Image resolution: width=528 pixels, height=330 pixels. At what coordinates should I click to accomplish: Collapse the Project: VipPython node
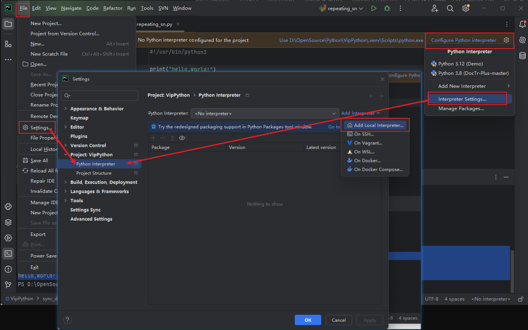point(65,154)
